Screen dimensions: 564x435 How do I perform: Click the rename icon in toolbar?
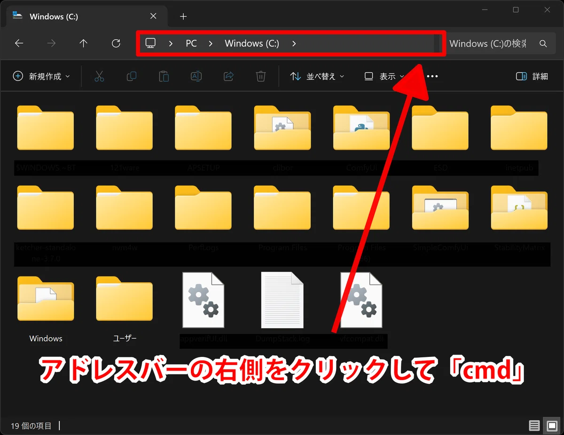(x=196, y=76)
